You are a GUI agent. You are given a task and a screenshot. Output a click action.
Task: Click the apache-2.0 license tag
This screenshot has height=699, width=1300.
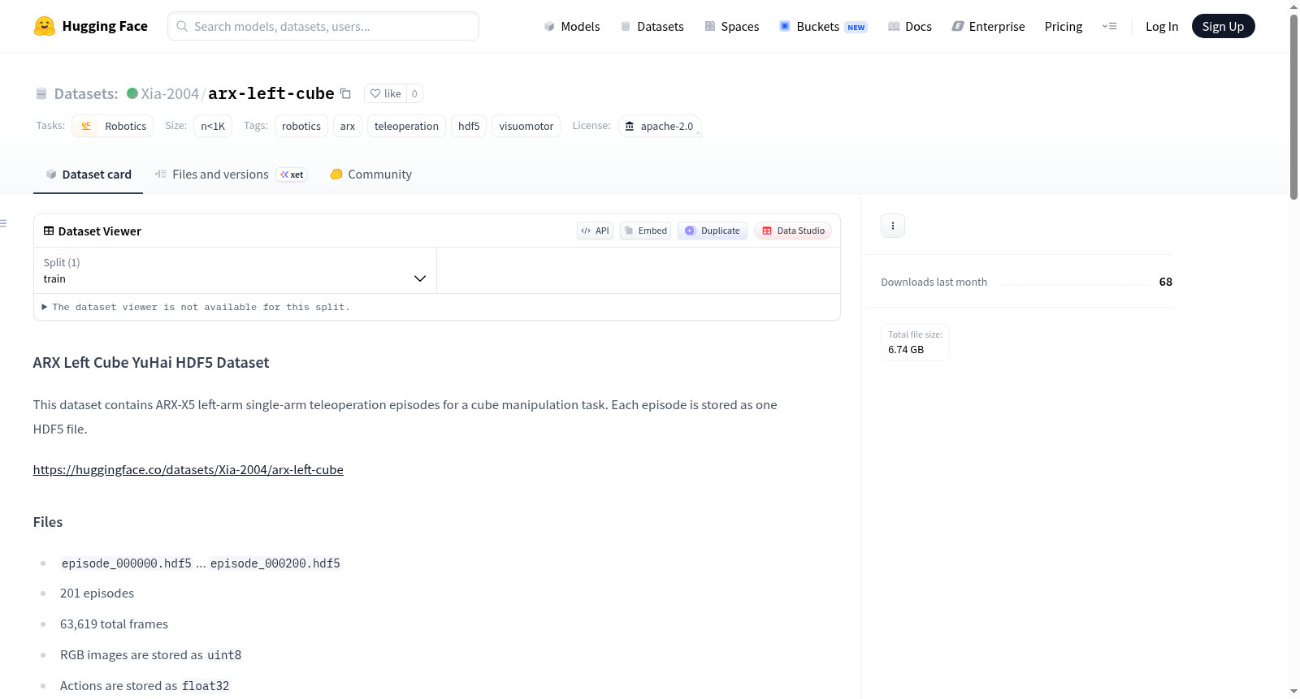click(x=659, y=126)
